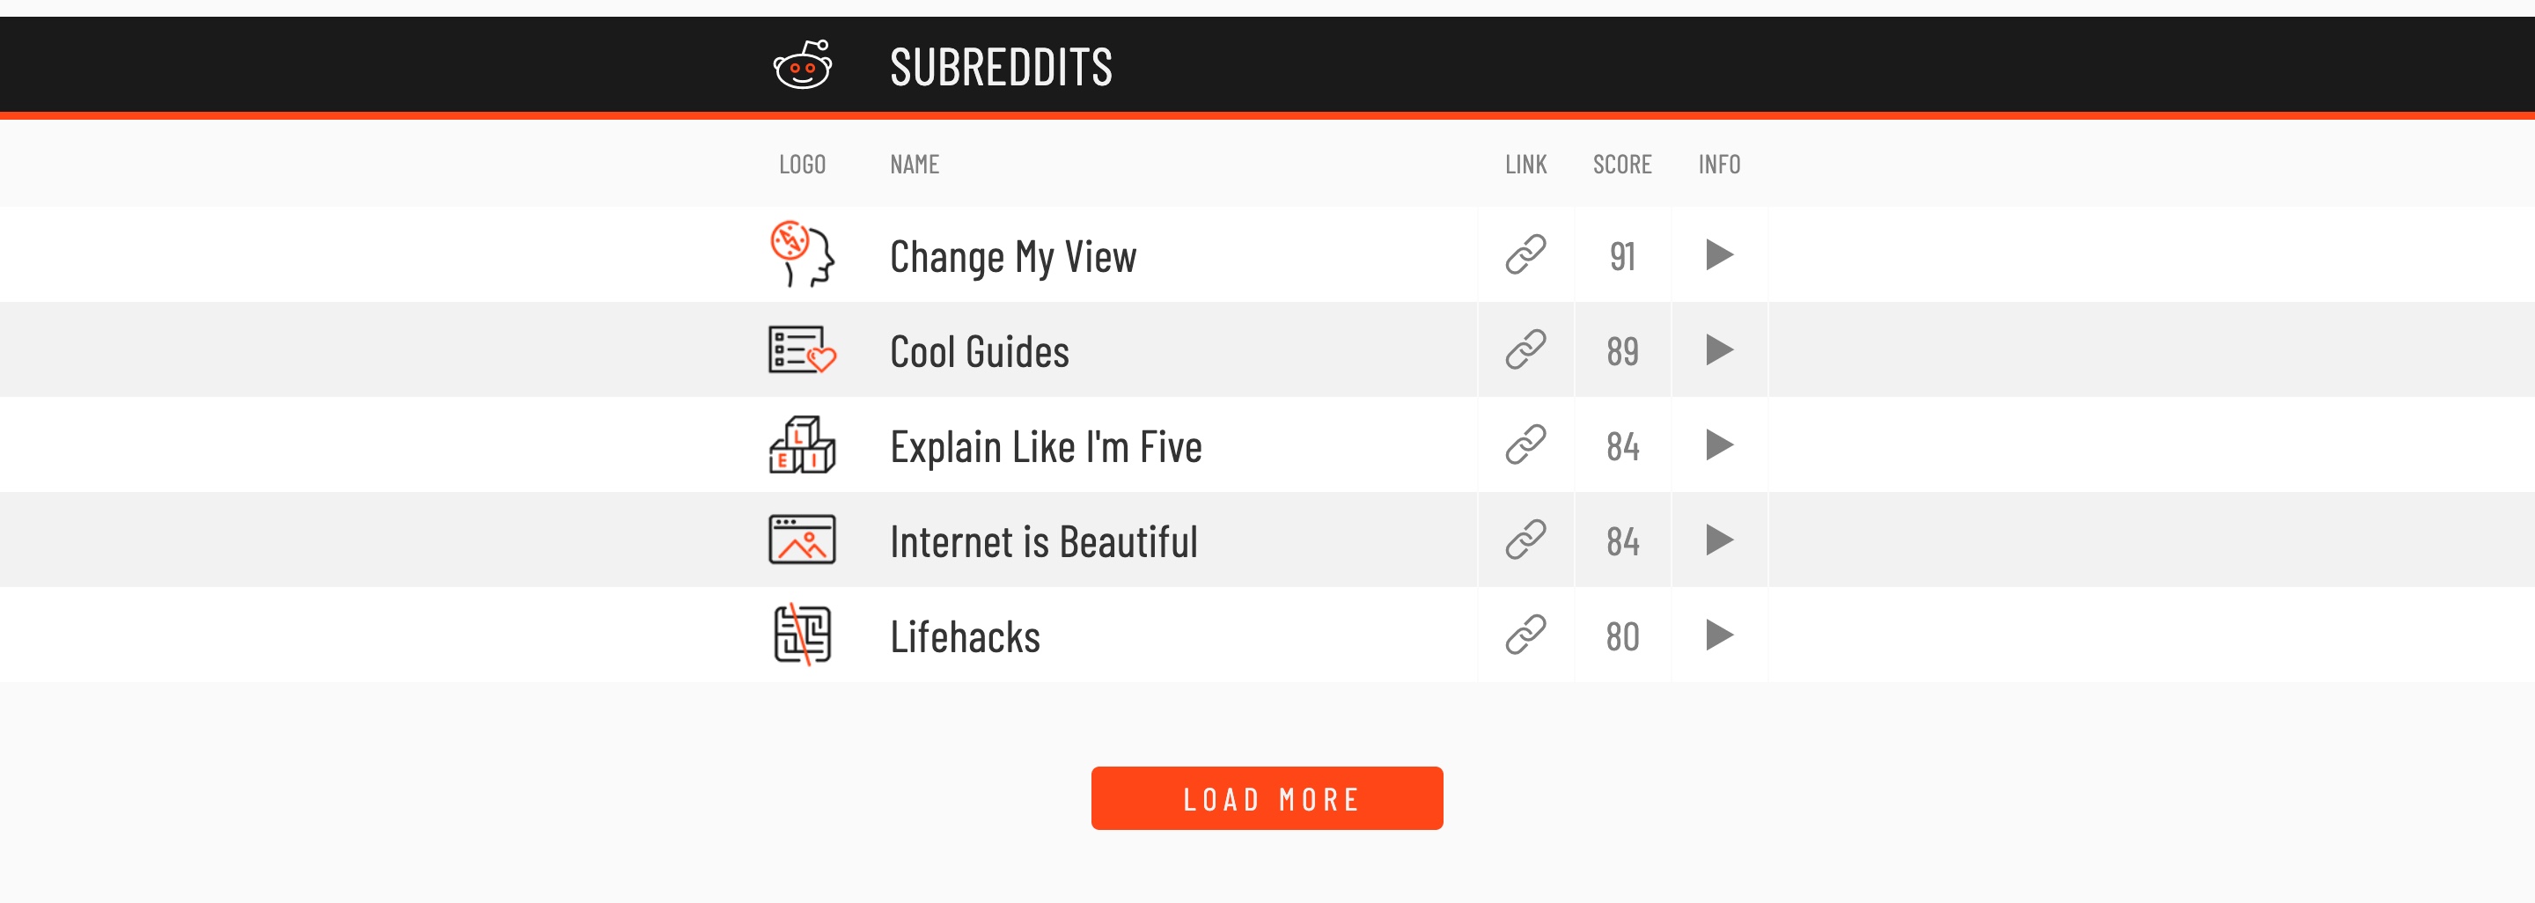Expand info arrow for Internet is Beautiful
The height and width of the screenshot is (903, 2535).
[x=1718, y=540]
